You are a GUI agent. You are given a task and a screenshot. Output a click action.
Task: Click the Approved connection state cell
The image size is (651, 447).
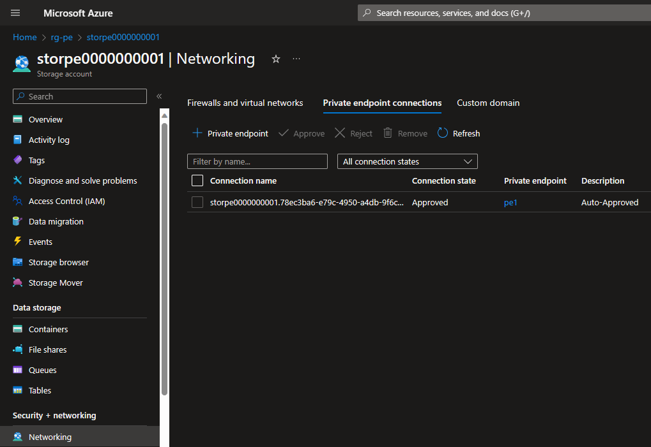click(x=430, y=203)
